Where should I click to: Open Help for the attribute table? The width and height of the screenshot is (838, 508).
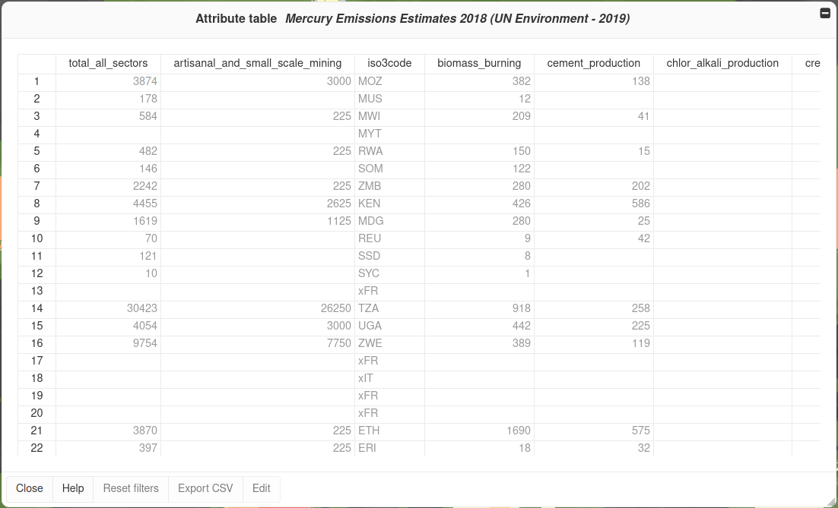(73, 488)
